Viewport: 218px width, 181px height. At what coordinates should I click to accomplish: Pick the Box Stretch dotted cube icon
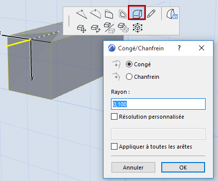[137, 28]
